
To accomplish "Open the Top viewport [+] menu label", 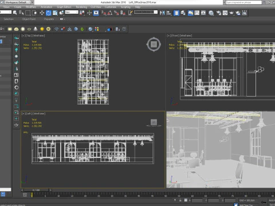I will pyautogui.click(x=23, y=35).
